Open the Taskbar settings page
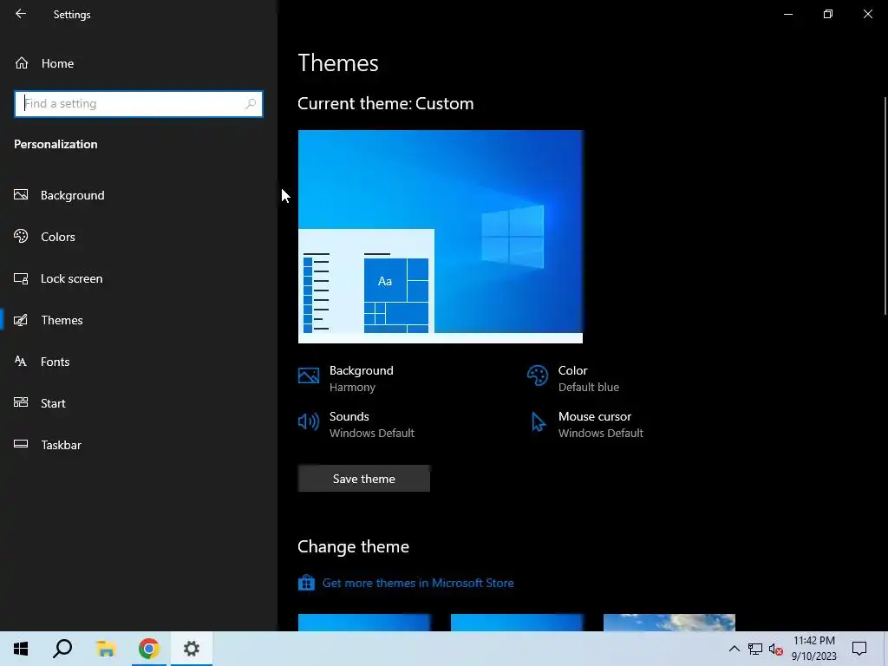Image resolution: width=888 pixels, height=666 pixels. (139, 445)
